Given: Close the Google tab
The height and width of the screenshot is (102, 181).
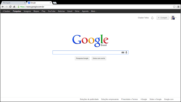Looking at the screenshot, I should click(50, 3).
